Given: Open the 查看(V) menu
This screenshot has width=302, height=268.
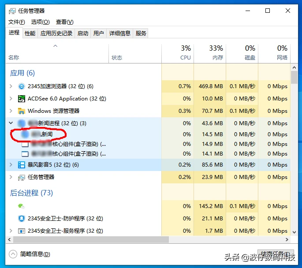Looking at the screenshot, I should click(64, 22).
